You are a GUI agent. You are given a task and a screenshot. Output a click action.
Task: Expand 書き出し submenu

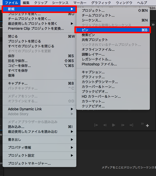[39, 140]
